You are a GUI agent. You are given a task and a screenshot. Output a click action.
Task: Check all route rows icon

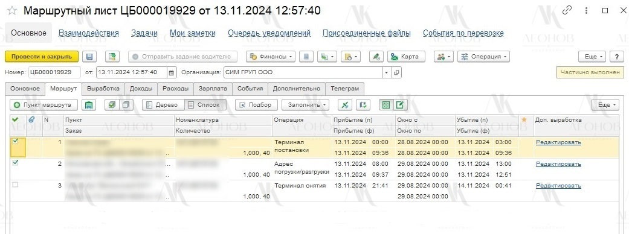[112, 104]
